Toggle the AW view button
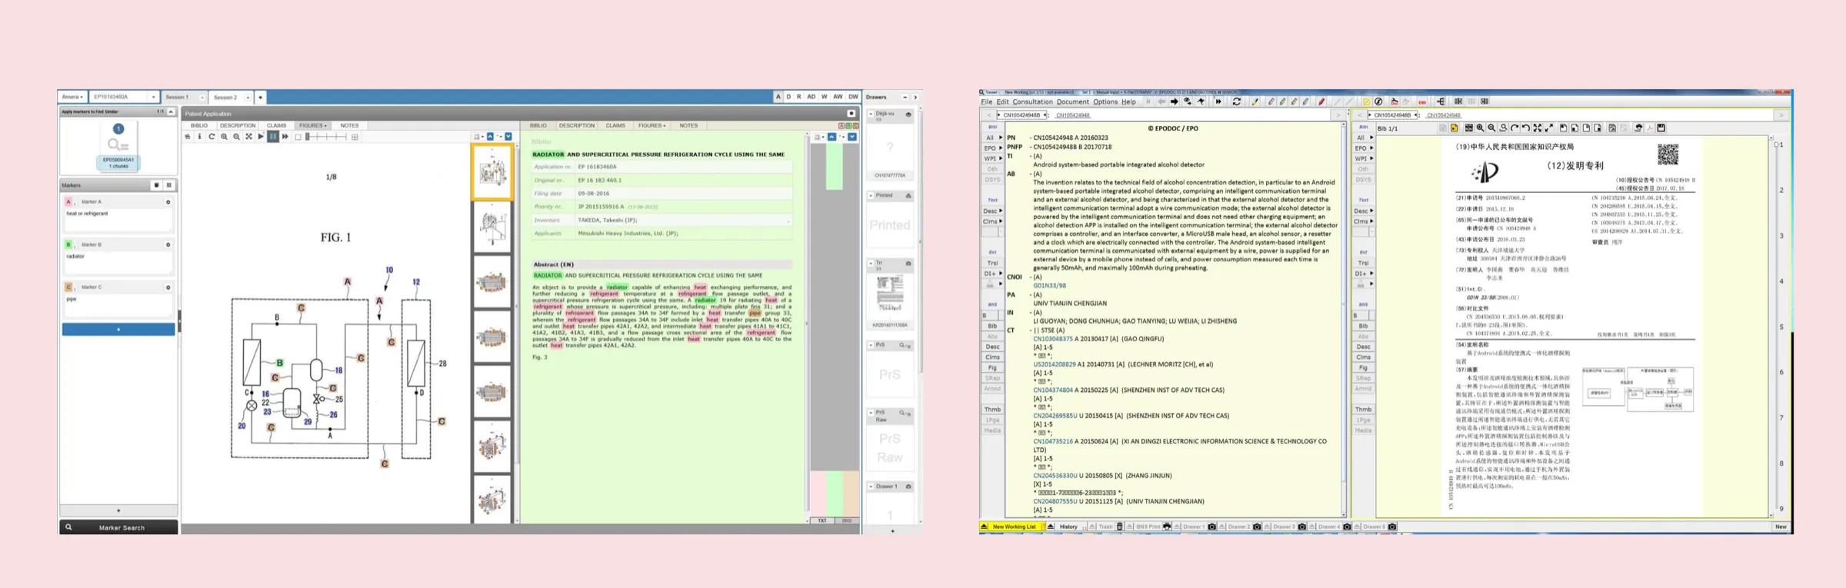Screen dimensions: 1846x588 (838, 97)
